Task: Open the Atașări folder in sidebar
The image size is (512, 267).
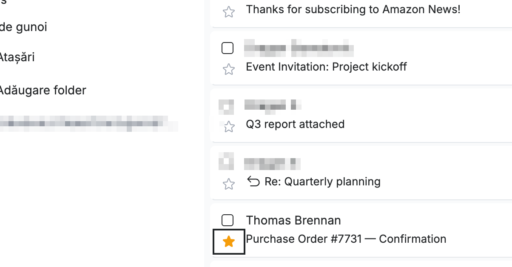Action: [17, 57]
